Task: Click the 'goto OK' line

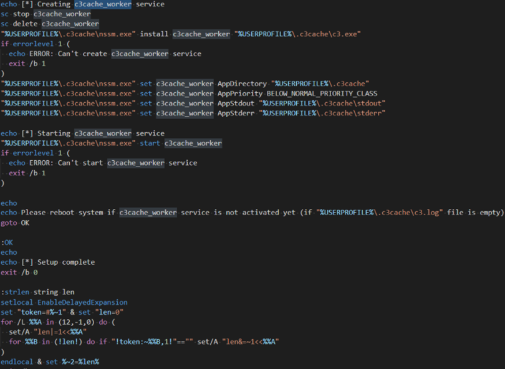Action: click(15, 223)
